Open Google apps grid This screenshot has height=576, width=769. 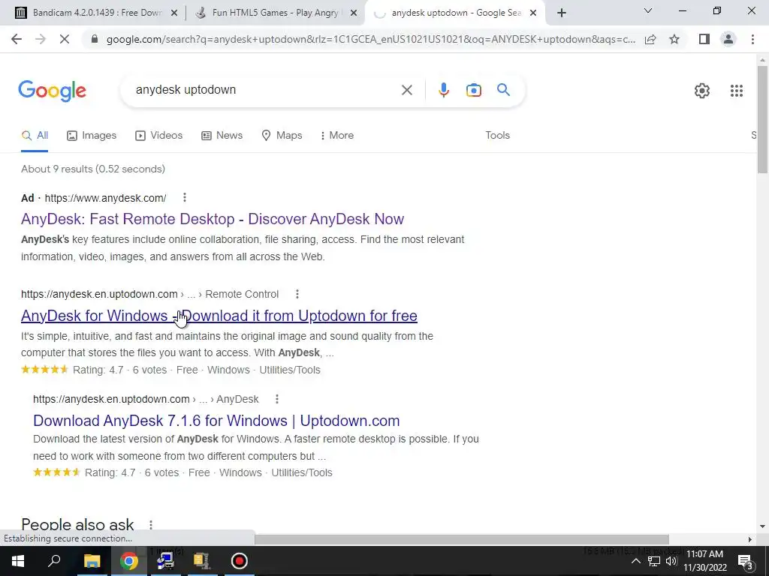click(x=736, y=91)
